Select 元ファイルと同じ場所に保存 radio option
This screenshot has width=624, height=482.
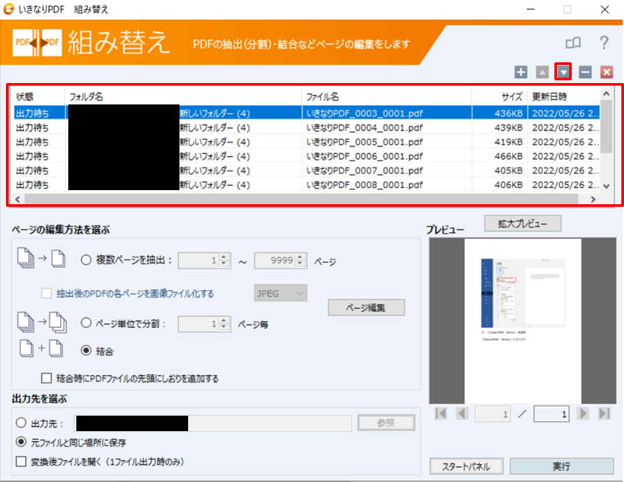(x=21, y=442)
